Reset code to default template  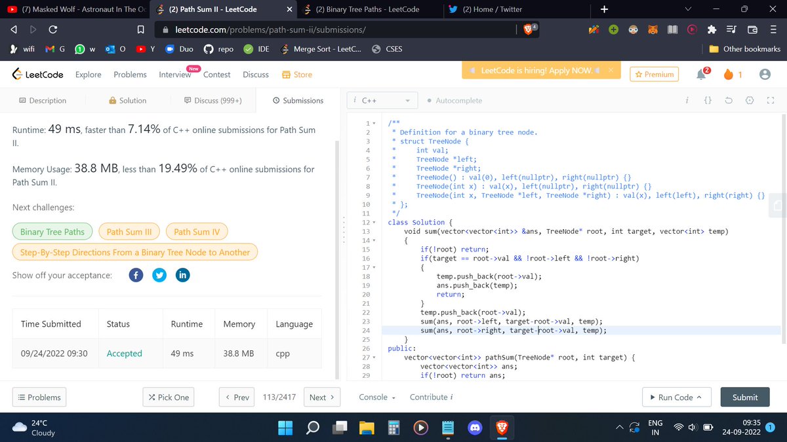point(729,100)
